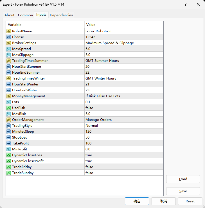Select the 'GMT Summer Hours' value

click(124, 61)
